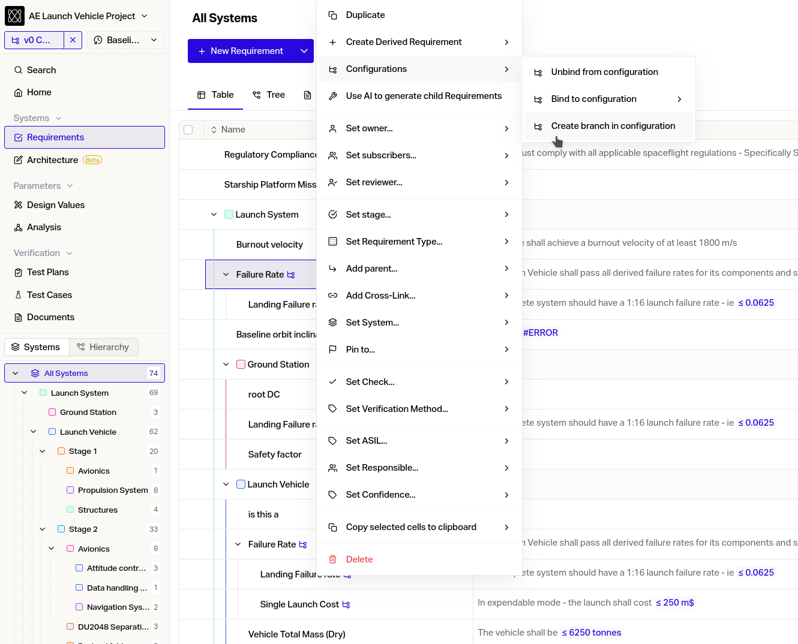The height and width of the screenshot is (644, 798).
Task: Click the Architecture edit icon
Action: pyautogui.click(x=19, y=160)
